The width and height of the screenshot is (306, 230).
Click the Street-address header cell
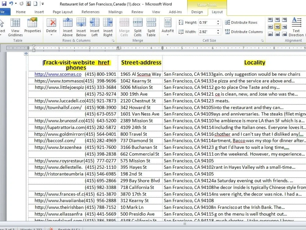(141, 63)
